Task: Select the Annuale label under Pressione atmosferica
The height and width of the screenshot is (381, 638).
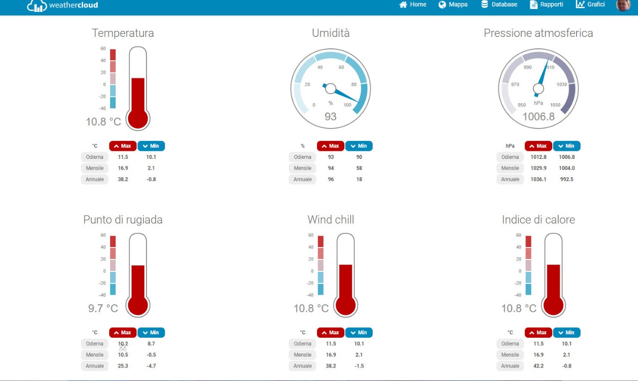Action: (x=510, y=179)
